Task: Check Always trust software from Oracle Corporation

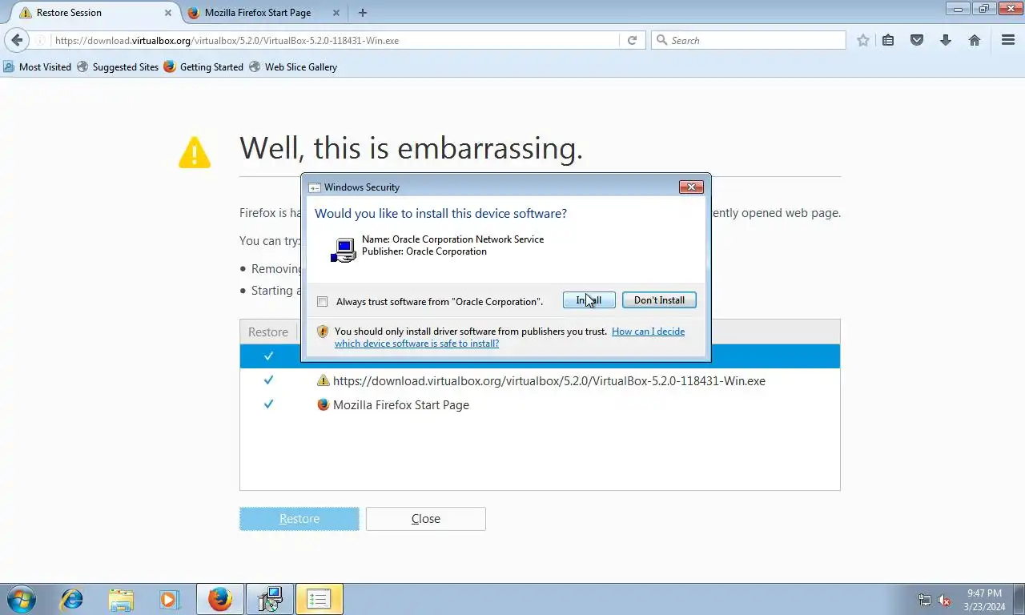Action: pos(322,302)
